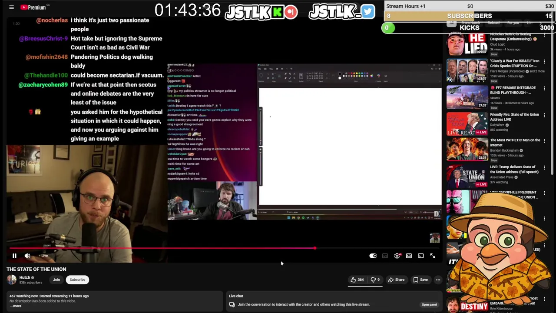The height and width of the screenshot is (313, 556).
Task: Click the Twitter bird icon in the overlay
Action: [367, 12]
